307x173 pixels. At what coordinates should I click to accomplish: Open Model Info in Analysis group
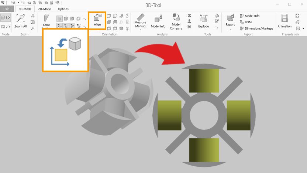(x=158, y=21)
